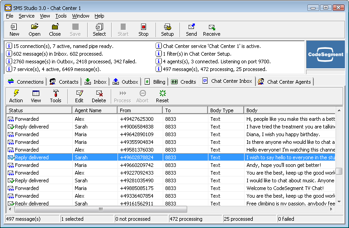
Task: Open a file with the Open icon
Action: tap(34, 30)
